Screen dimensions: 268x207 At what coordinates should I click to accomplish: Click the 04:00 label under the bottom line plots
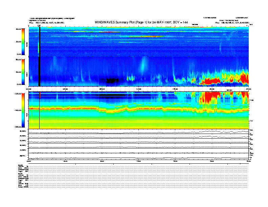pos(65,161)
